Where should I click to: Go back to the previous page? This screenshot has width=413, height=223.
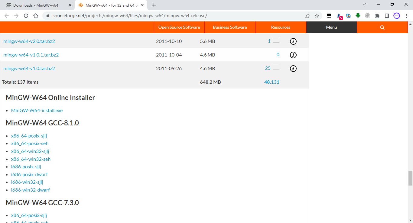(7, 16)
